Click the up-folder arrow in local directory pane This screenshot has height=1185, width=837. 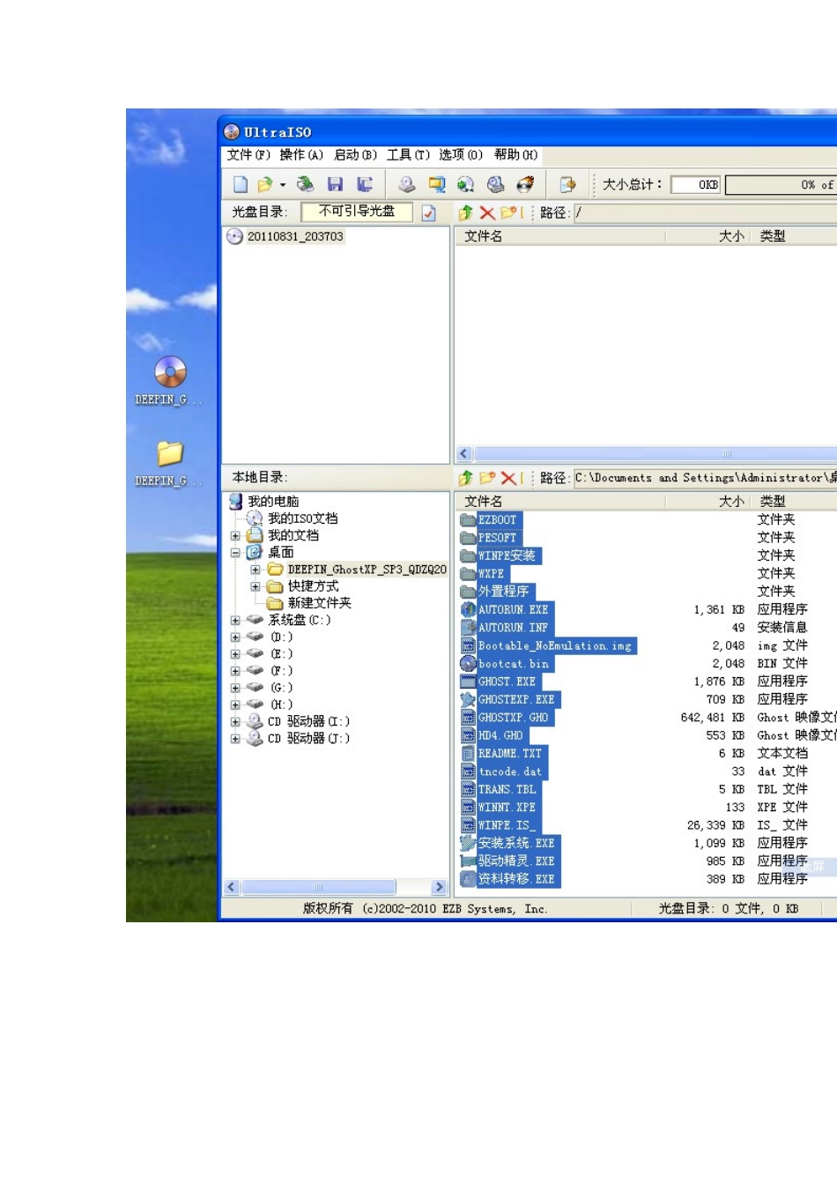[466, 478]
